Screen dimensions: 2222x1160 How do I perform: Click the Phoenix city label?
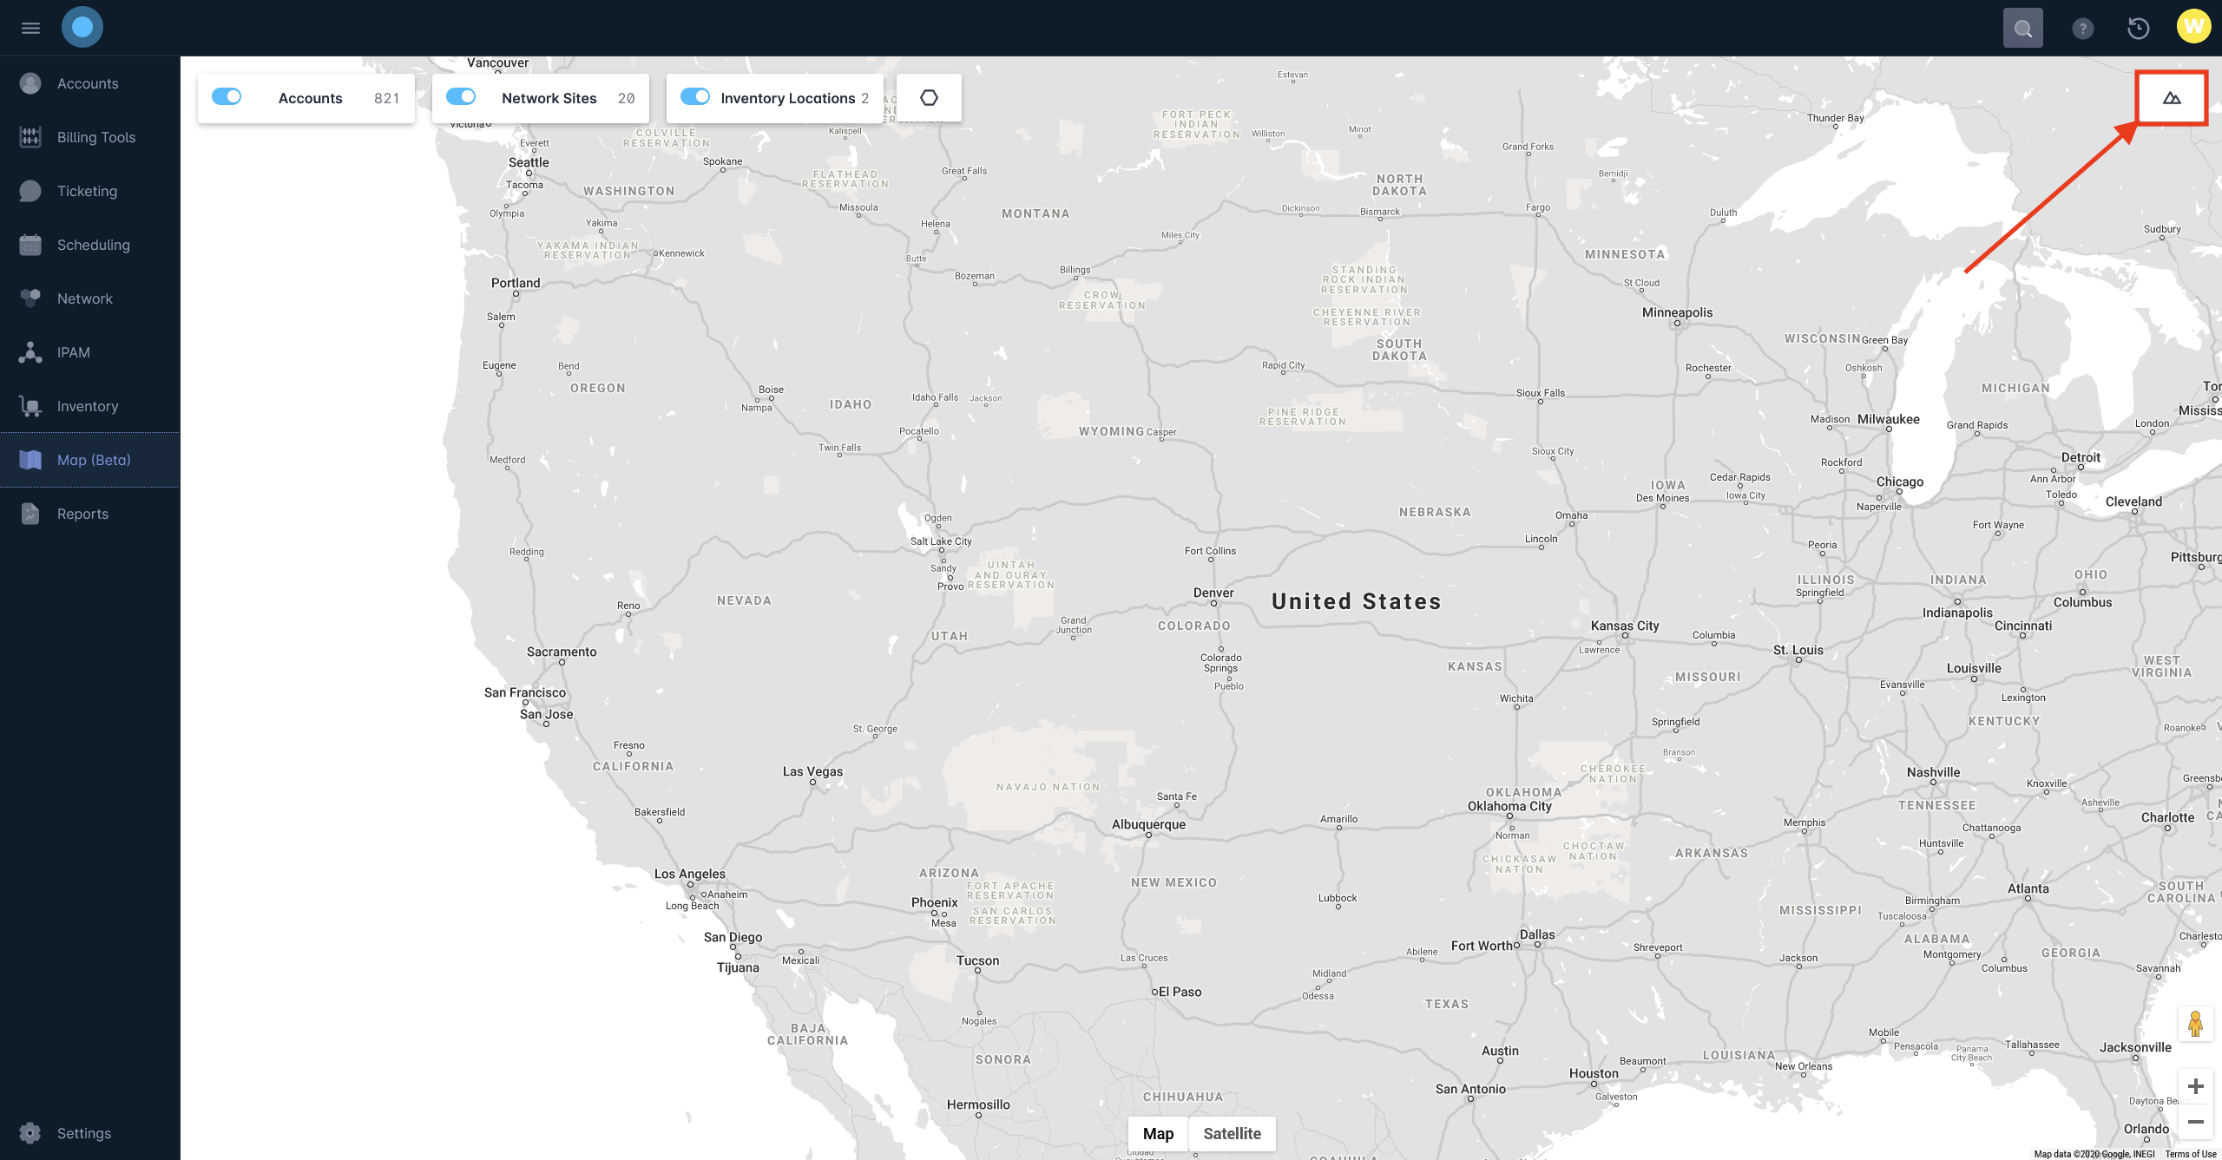pyautogui.click(x=935, y=902)
